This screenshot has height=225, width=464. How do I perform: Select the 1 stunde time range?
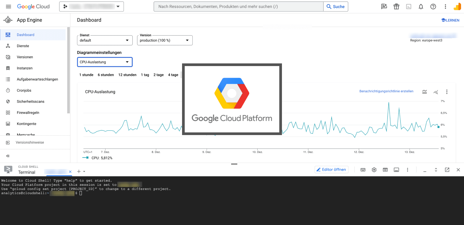tap(86, 75)
